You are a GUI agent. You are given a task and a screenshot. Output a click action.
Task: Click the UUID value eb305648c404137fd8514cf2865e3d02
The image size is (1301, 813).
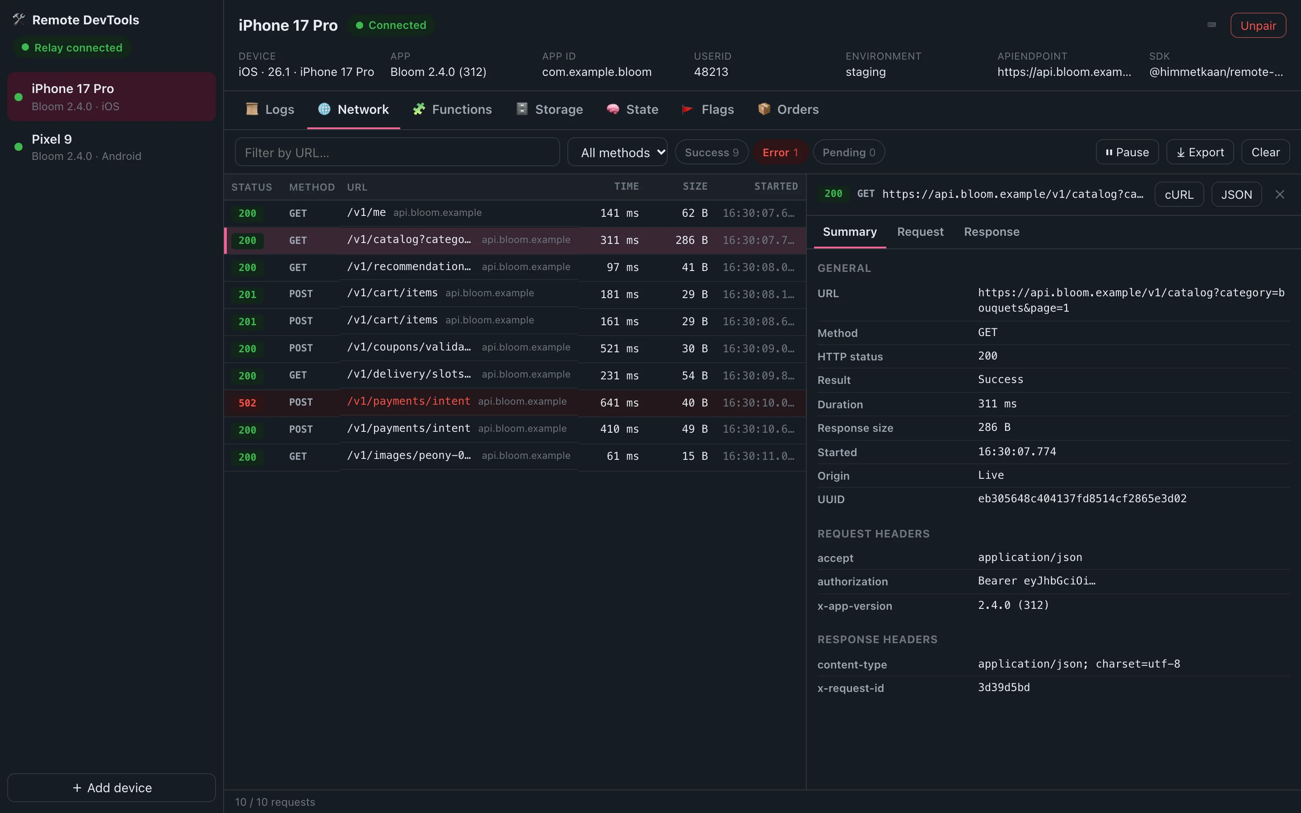point(1081,499)
